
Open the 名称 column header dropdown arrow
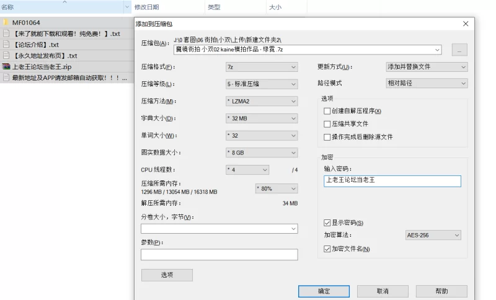[127, 7]
